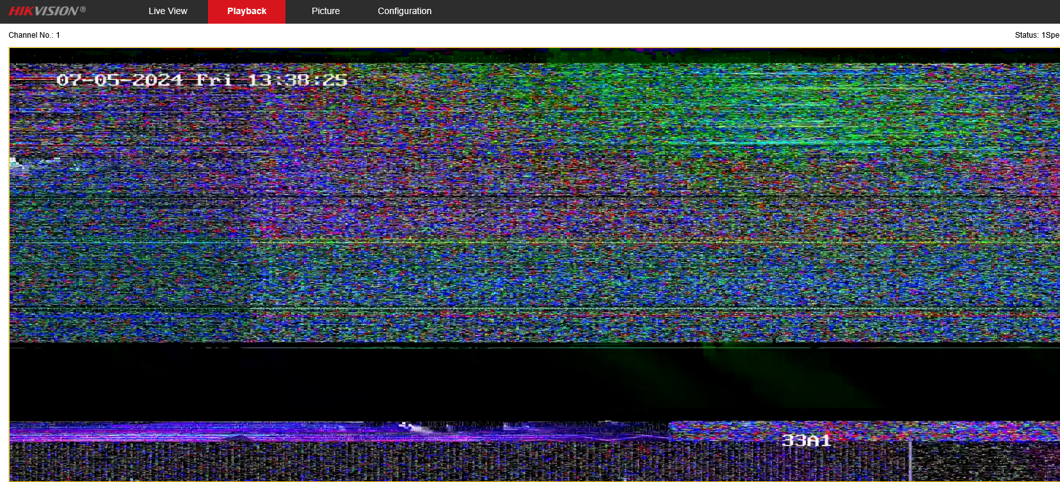Image resolution: width=1060 pixels, height=482 pixels.
Task: Switch to the Picture tab
Action: [325, 12]
